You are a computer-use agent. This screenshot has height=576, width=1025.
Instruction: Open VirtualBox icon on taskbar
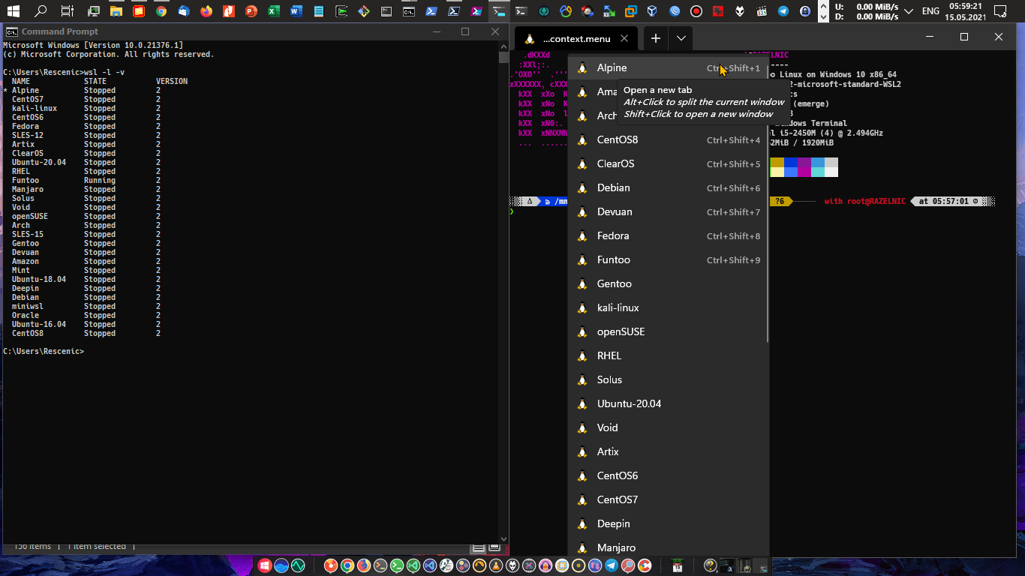[x=652, y=11]
